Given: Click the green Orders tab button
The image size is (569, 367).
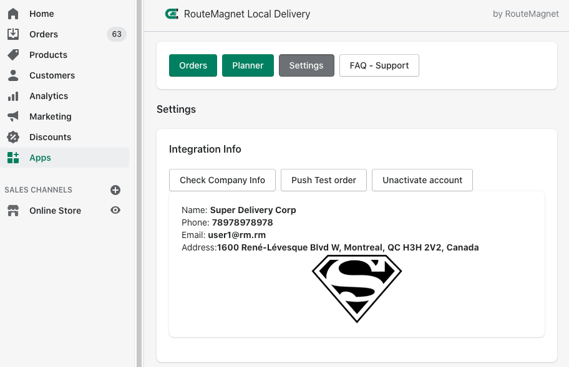Looking at the screenshot, I should pyautogui.click(x=193, y=65).
